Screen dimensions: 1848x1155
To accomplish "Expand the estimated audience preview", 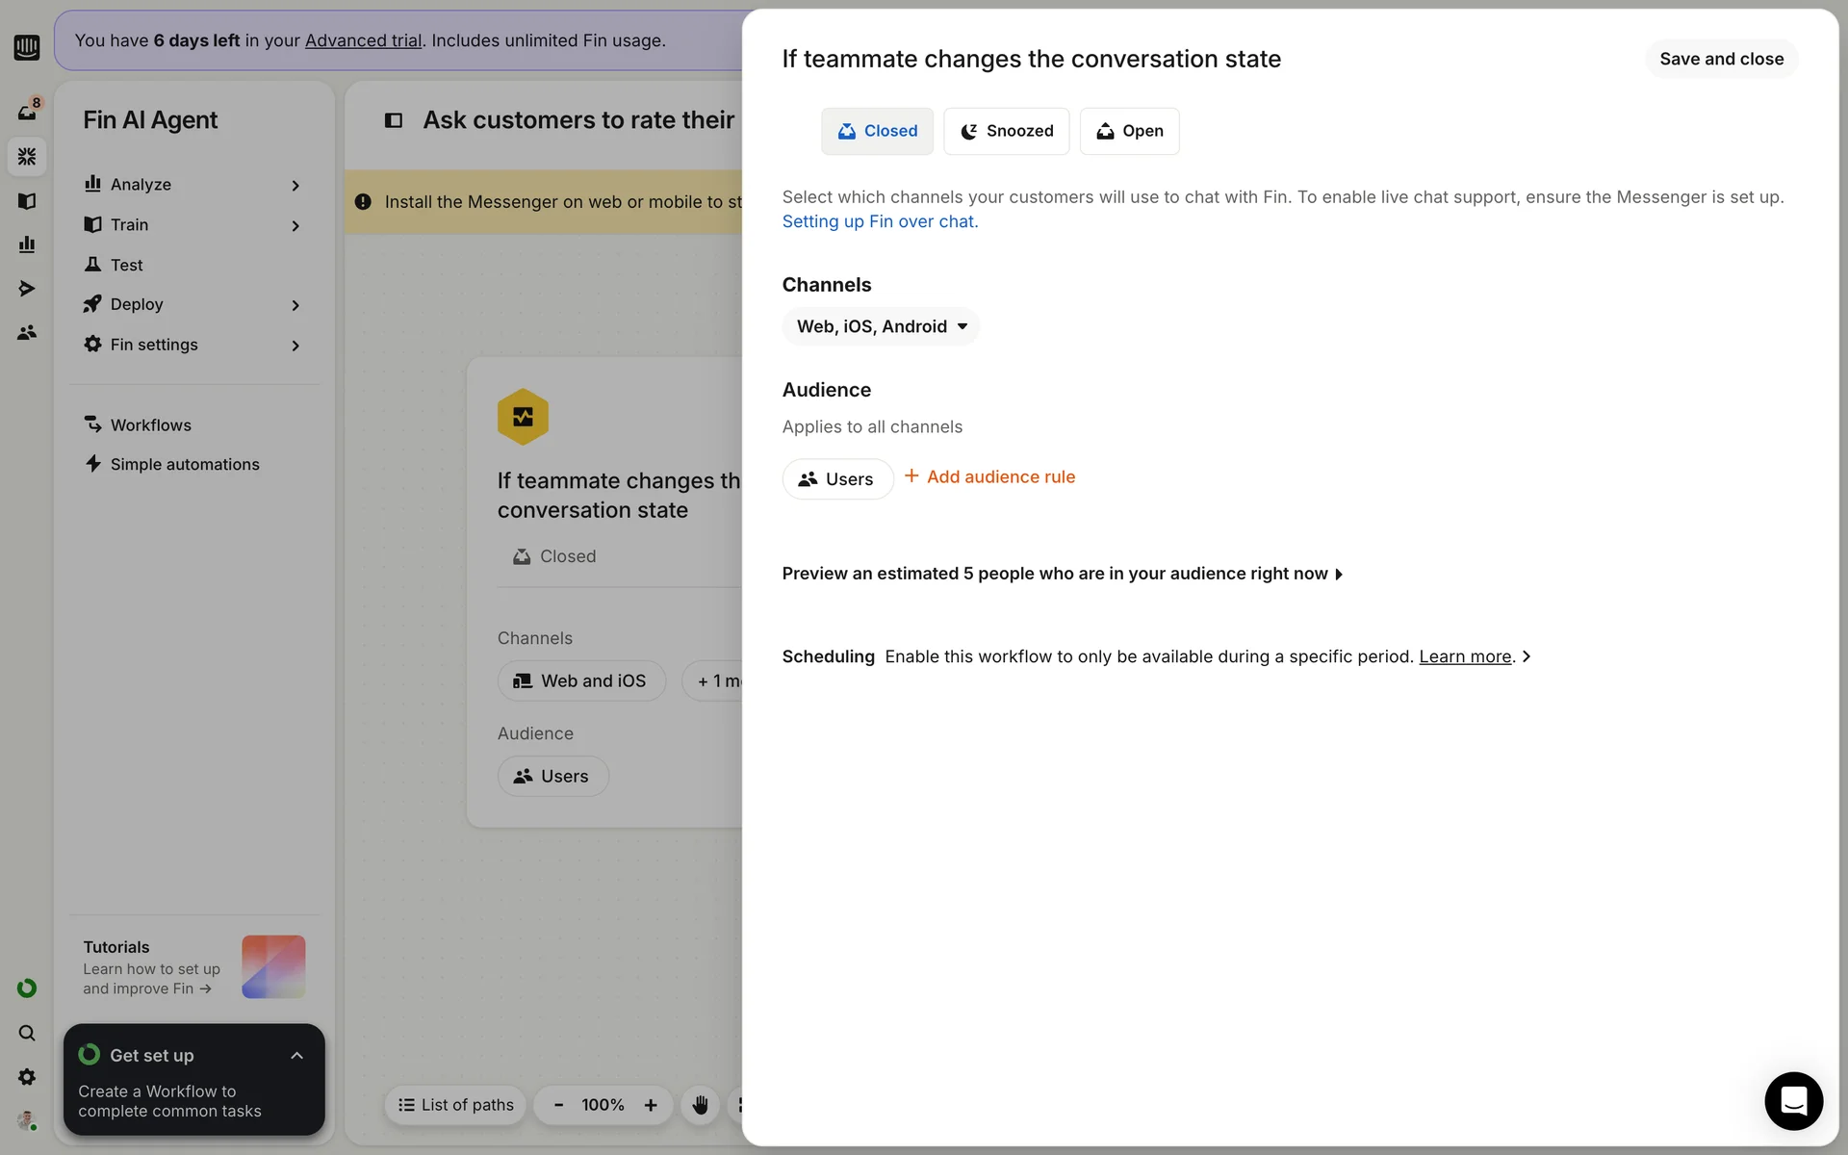I will 1062,574.
